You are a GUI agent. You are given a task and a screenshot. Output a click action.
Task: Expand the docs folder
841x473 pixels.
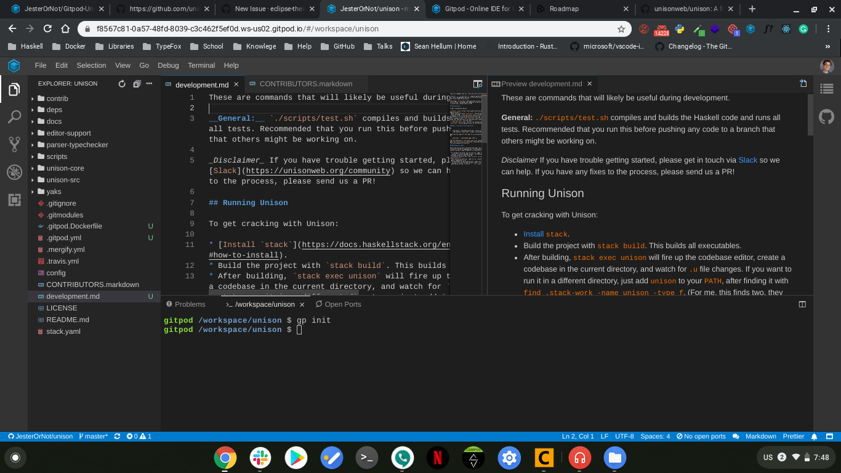(x=54, y=121)
